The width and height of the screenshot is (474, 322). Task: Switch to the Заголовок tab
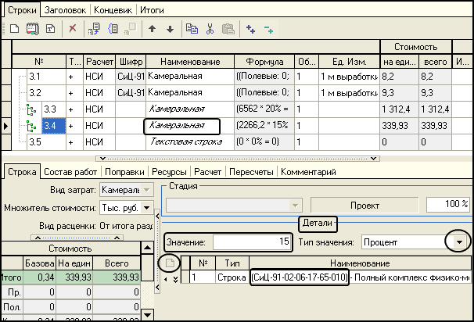pos(64,11)
